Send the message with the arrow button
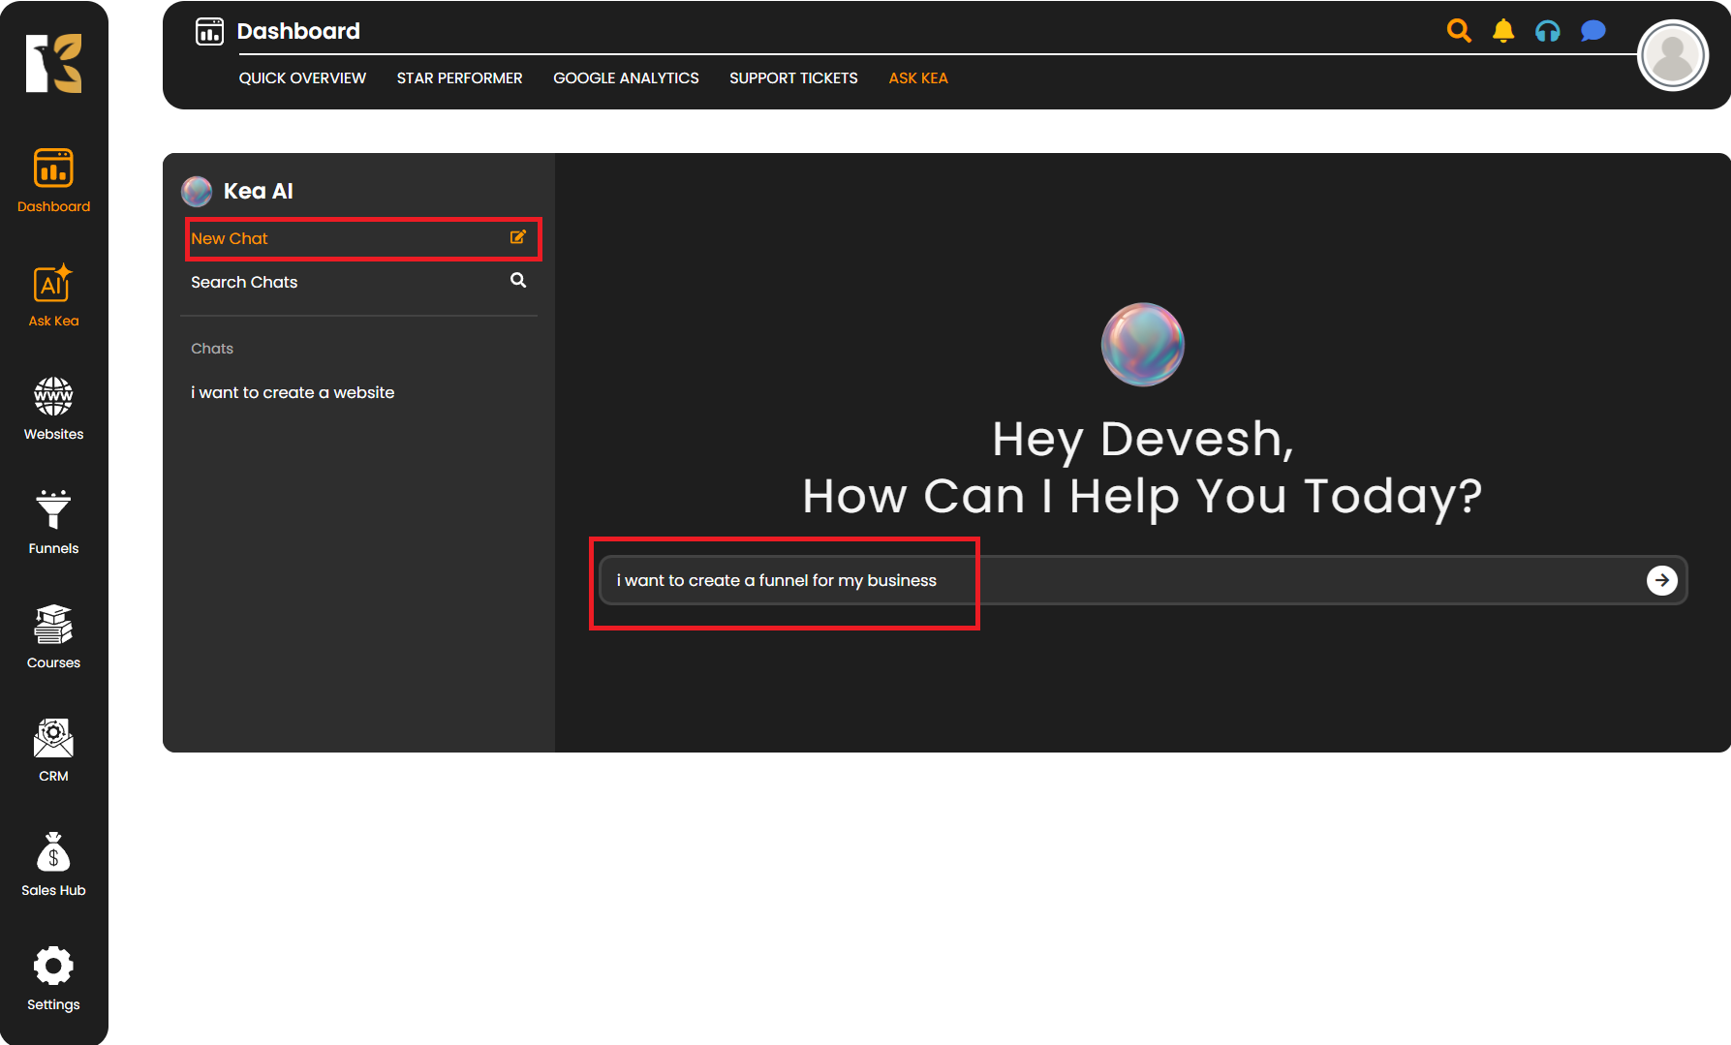The height and width of the screenshot is (1045, 1731). coord(1662,580)
